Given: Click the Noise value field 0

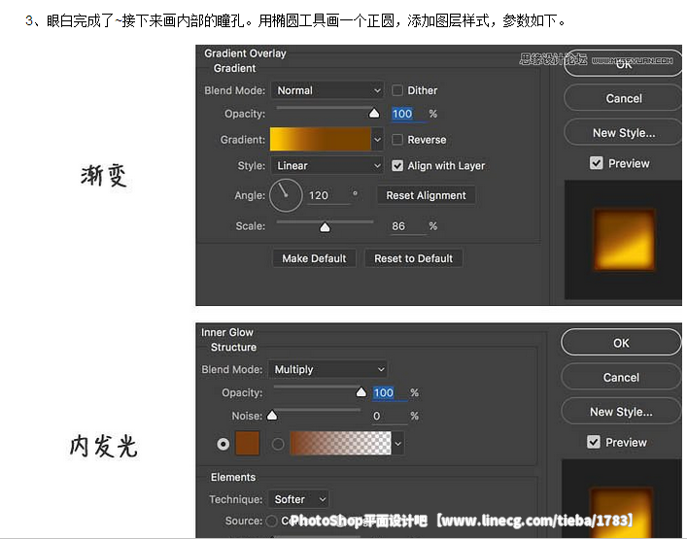Looking at the screenshot, I should click(x=390, y=416).
